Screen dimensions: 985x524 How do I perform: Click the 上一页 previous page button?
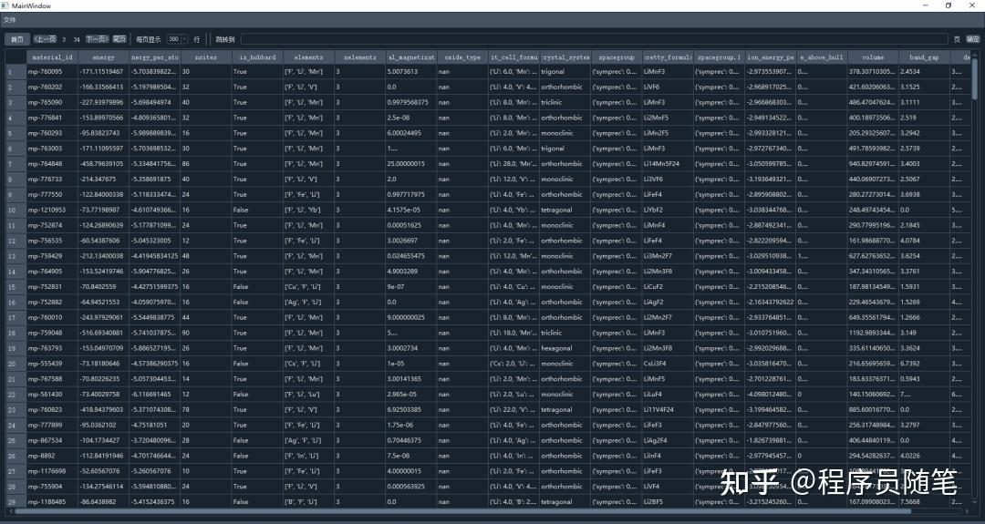tap(45, 39)
